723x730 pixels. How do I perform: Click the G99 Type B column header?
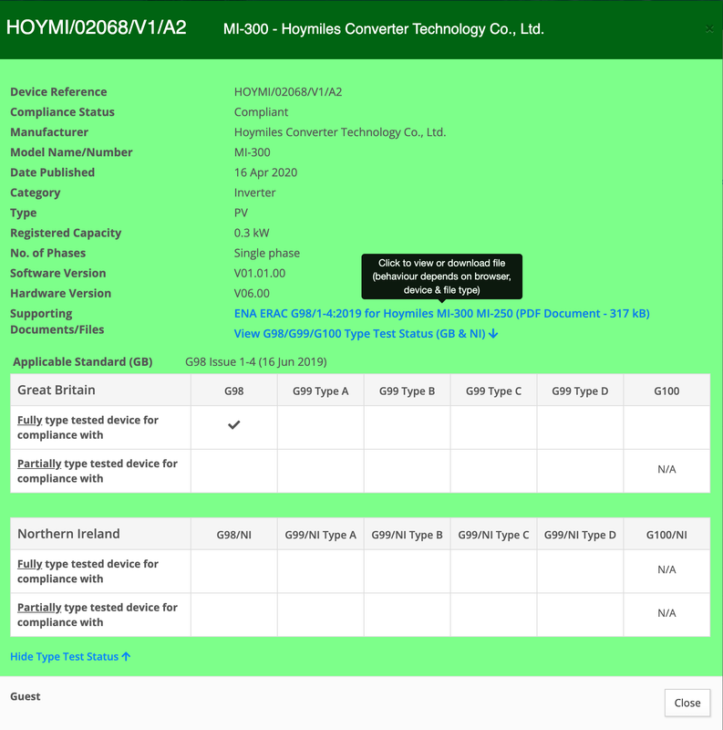pos(408,391)
